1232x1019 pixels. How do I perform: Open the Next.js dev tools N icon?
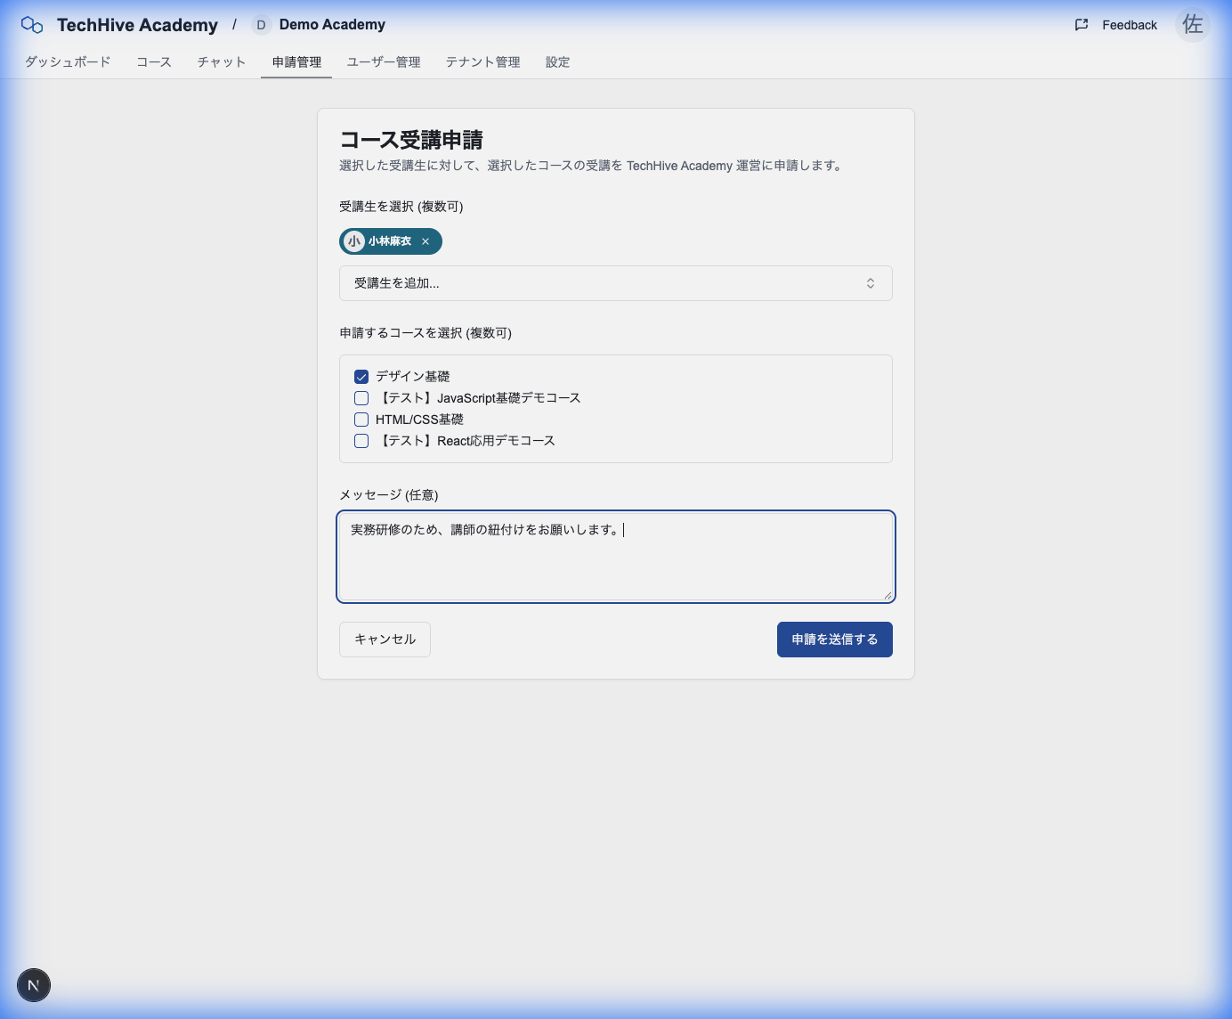click(x=34, y=985)
